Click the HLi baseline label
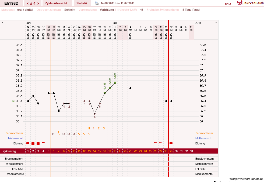264x182 pixels. [x=13, y=101]
